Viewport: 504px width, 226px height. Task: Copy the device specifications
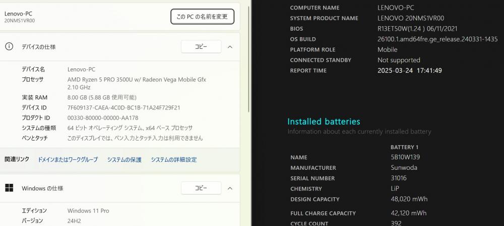click(201, 47)
